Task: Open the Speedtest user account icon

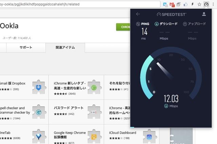Action: [204, 14]
